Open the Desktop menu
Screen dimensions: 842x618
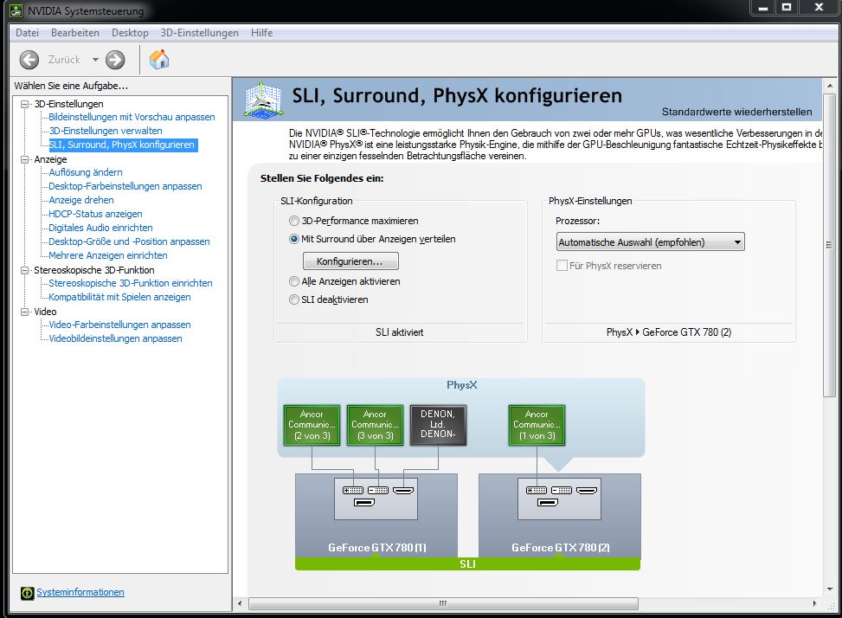click(130, 33)
